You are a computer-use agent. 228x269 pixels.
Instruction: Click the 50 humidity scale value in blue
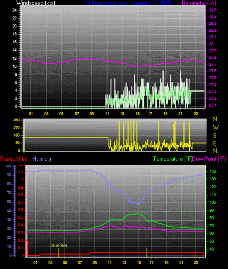pos(9,210)
